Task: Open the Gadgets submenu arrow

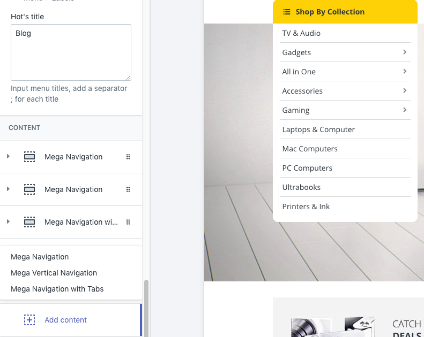Action: pos(405,52)
